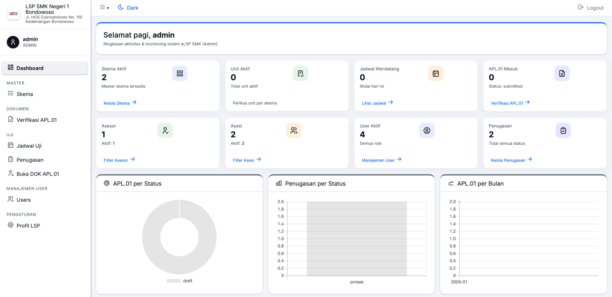Click the Unit Aktif checklist icon
The width and height of the screenshot is (612, 297).
point(300,73)
